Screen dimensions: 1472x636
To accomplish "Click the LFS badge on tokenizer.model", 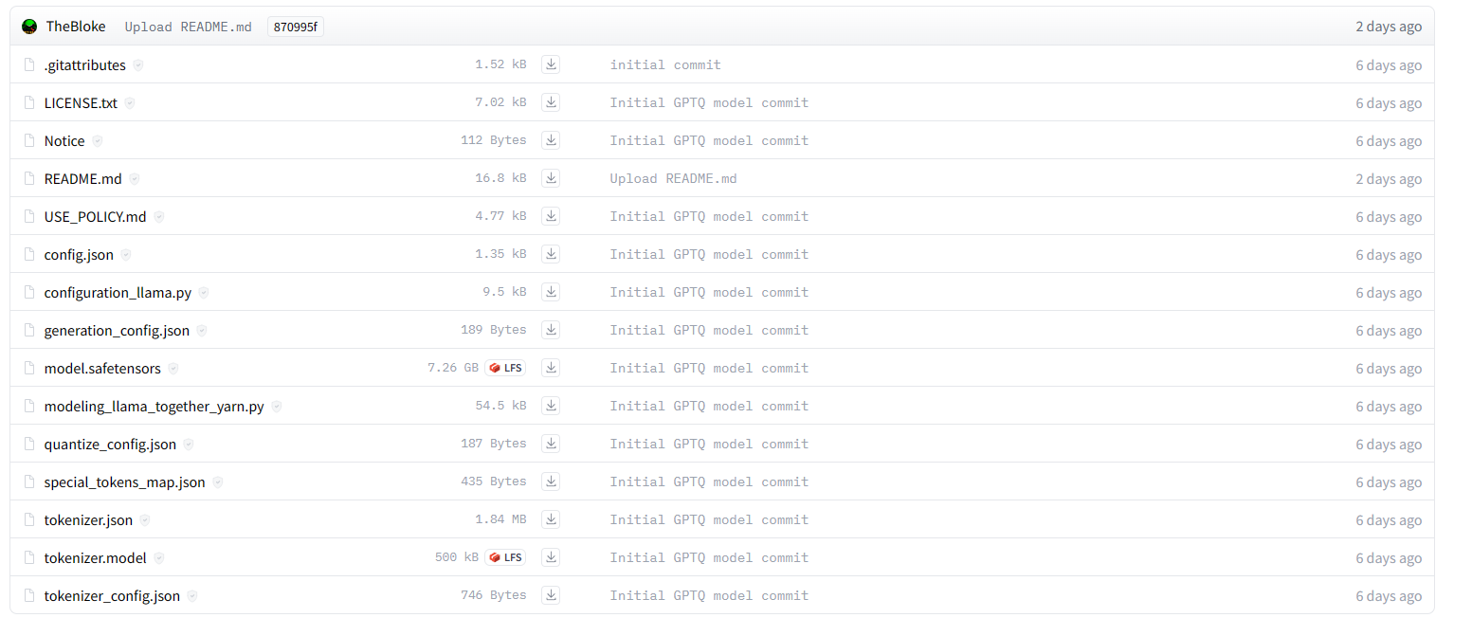I will pyautogui.click(x=505, y=556).
